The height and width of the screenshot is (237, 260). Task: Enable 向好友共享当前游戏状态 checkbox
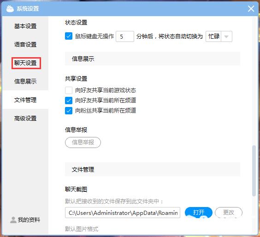pos(69,90)
